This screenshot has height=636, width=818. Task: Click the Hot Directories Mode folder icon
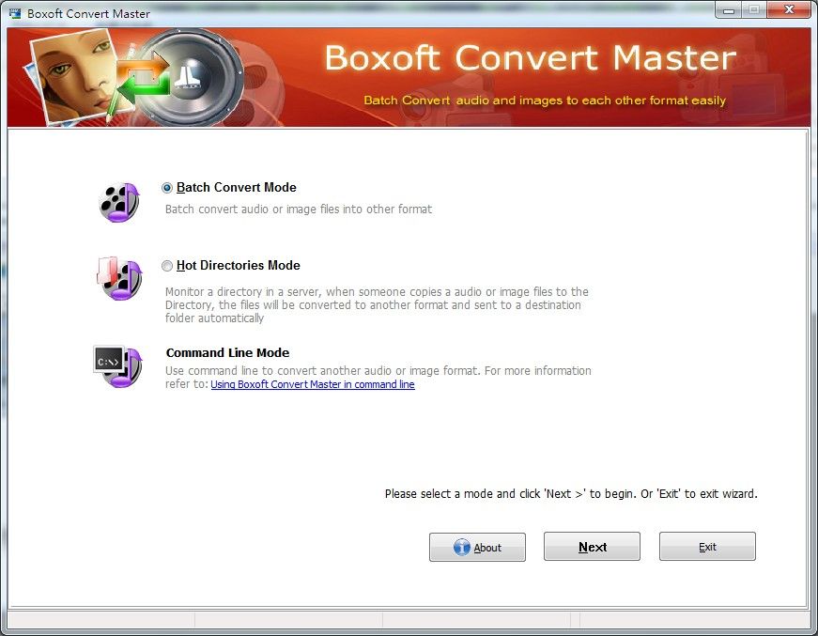[119, 279]
